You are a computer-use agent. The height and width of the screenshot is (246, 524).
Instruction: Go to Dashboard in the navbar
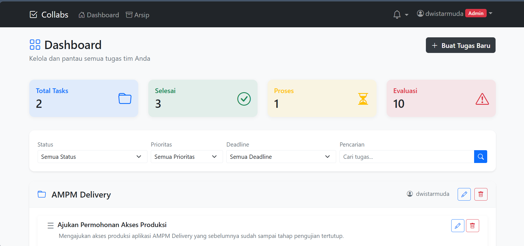(99, 15)
